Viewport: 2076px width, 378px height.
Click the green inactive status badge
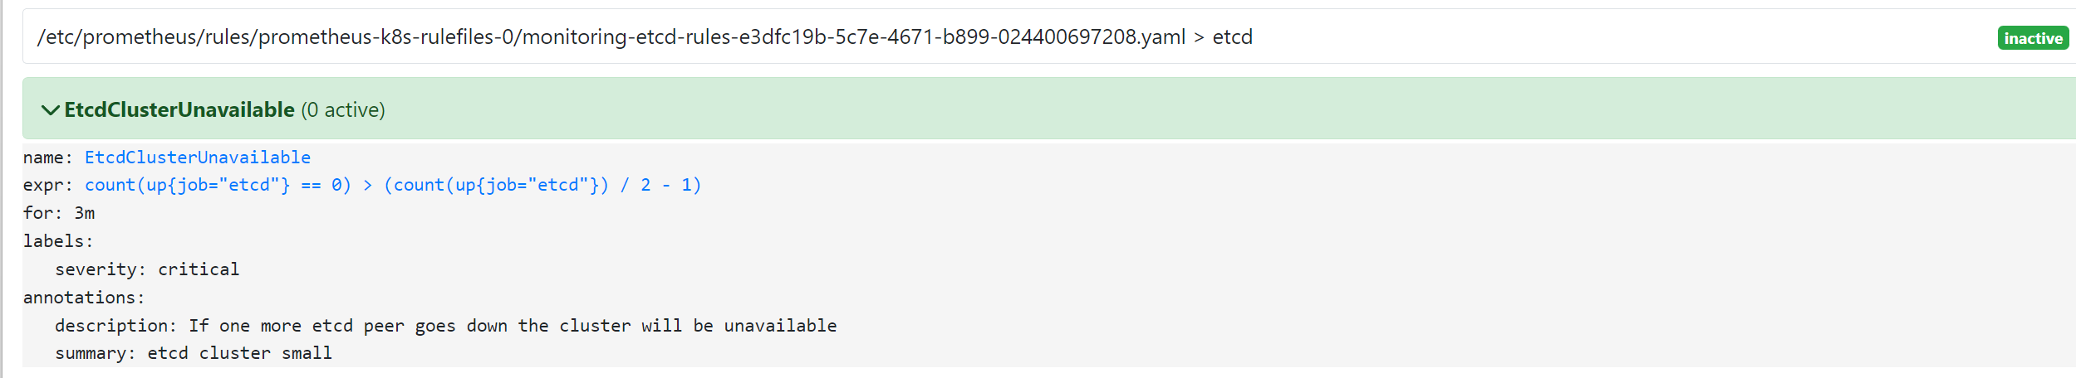pos(2033,38)
